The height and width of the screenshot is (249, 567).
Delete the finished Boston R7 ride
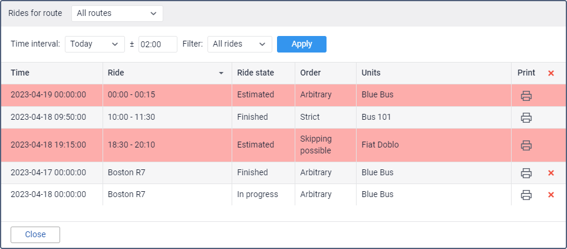click(x=550, y=173)
